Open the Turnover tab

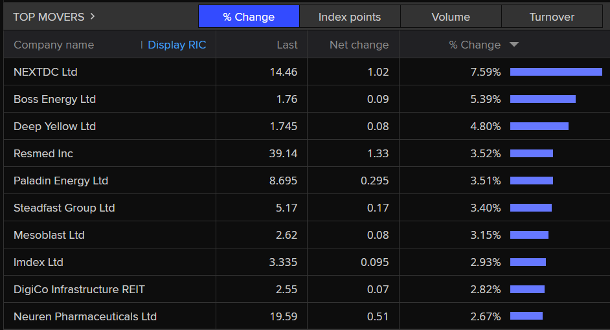552,17
